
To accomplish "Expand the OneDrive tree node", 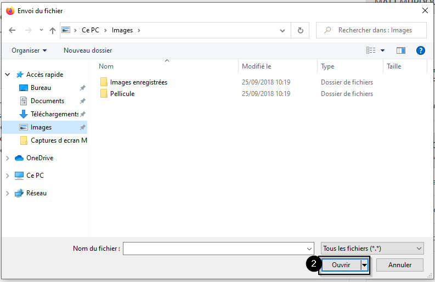I will click(8, 158).
